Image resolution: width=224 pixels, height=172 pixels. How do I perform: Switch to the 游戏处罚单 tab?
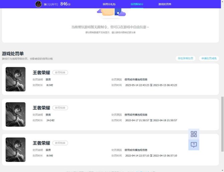tap(165, 4)
